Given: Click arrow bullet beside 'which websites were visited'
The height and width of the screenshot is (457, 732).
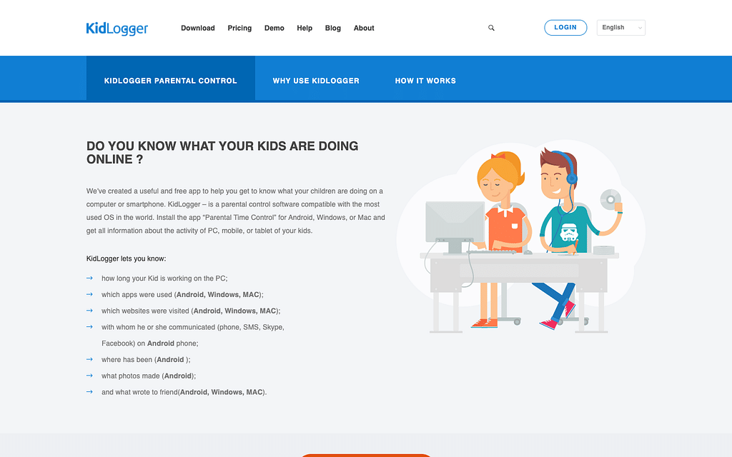Looking at the screenshot, I should click(89, 311).
